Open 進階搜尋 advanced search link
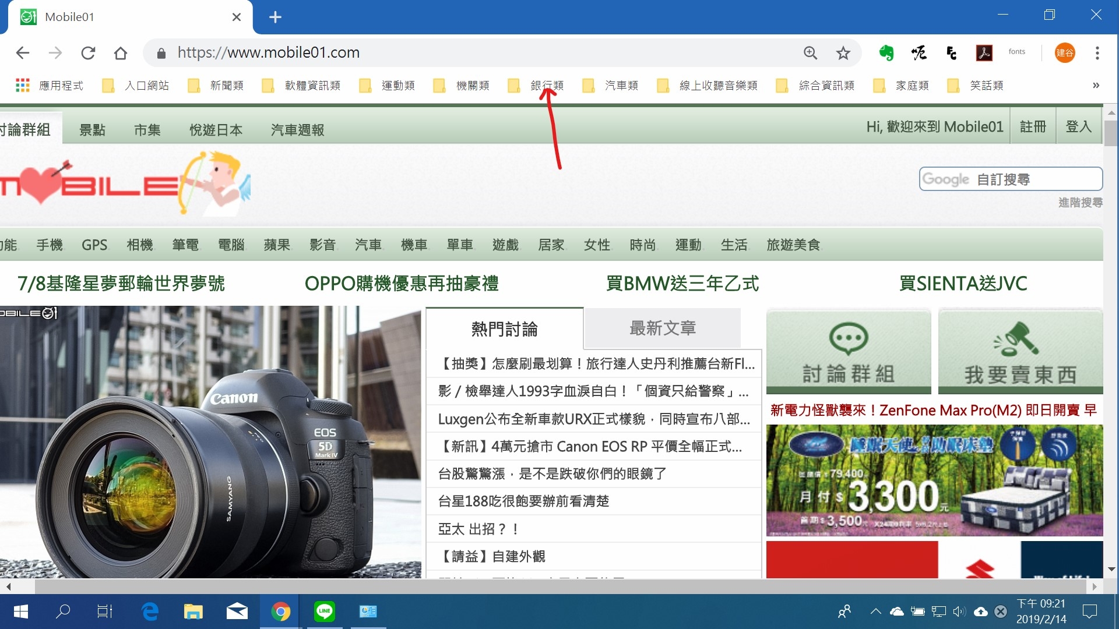Image resolution: width=1119 pixels, height=629 pixels. (x=1081, y=203)
